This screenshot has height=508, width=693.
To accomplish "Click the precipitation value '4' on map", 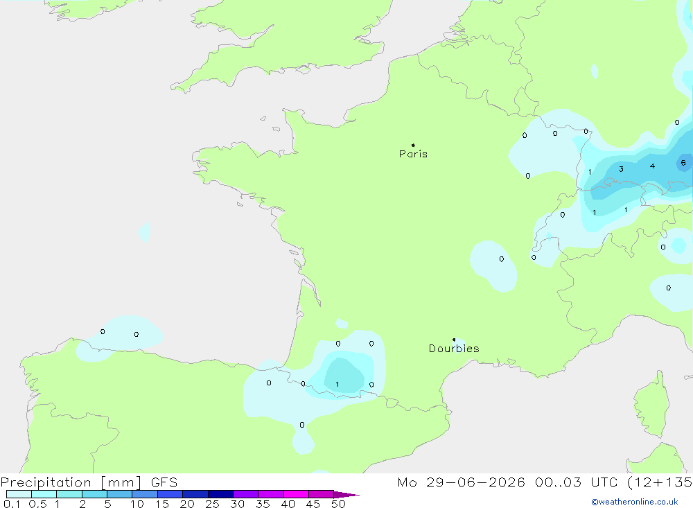I will (652, 166).
